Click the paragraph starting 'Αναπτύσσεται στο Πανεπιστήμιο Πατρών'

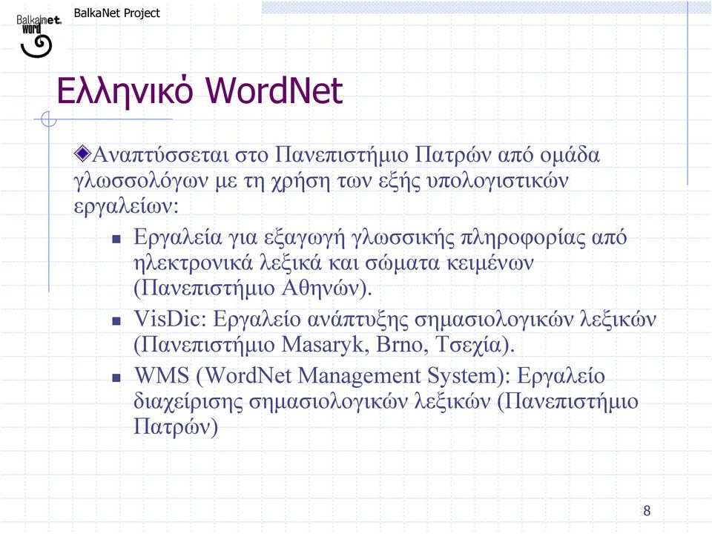tap(337, 180)
